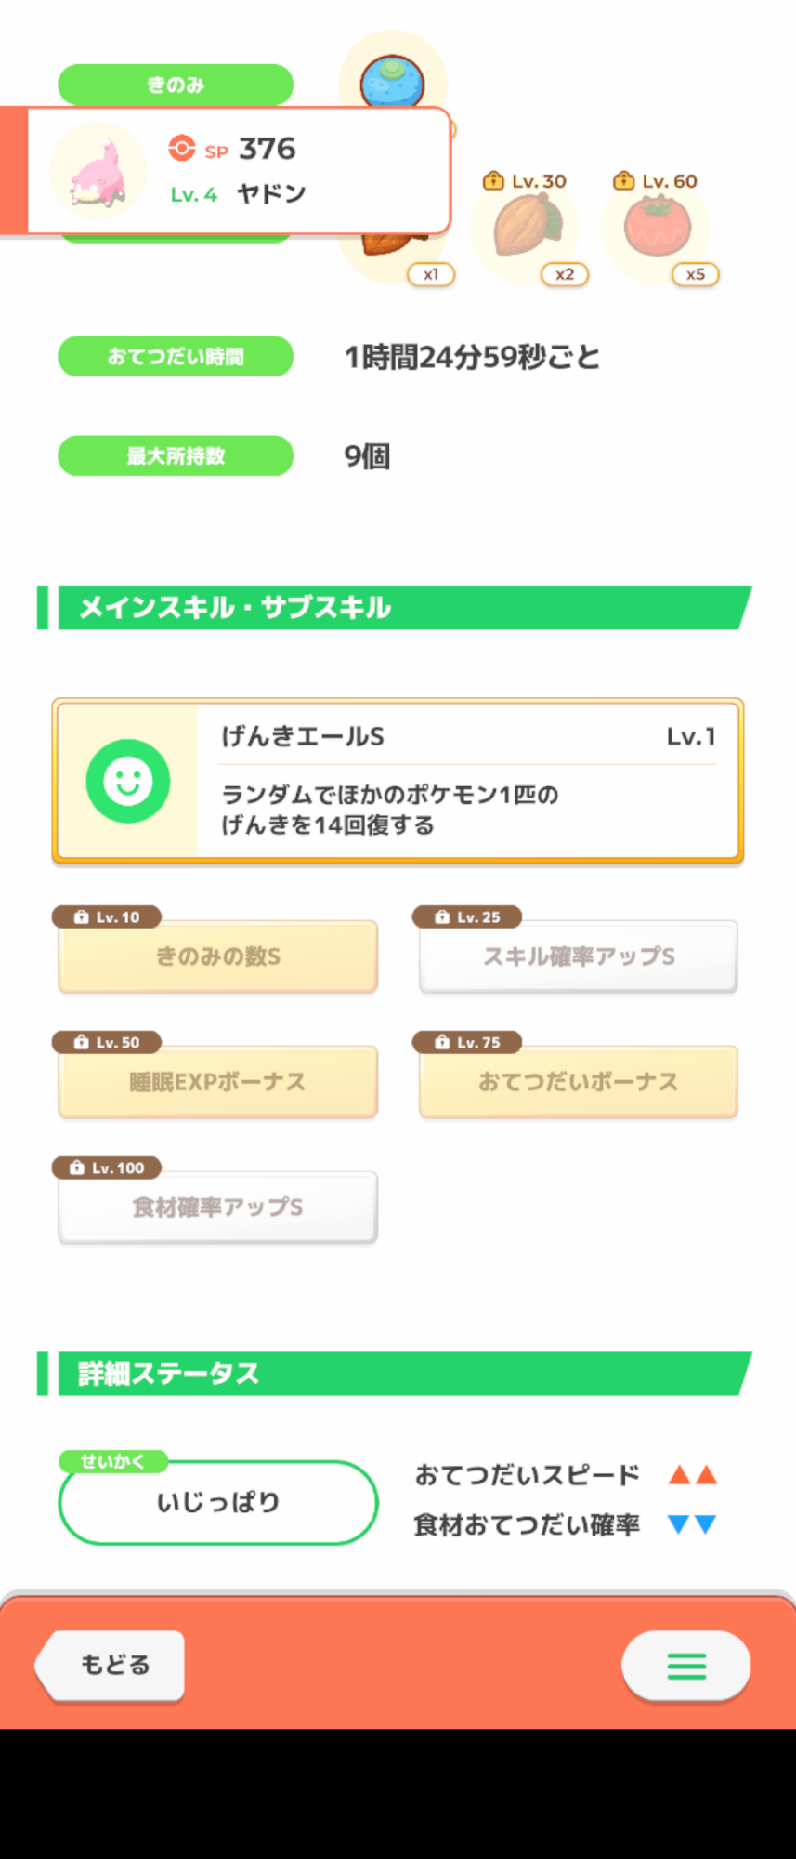Select the 食材確率アップS sub skill
Screen dimensions: 796x1859
point(218,1207)
